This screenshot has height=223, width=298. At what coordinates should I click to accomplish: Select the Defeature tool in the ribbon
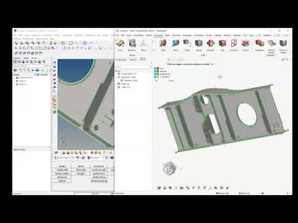(260, 45)
